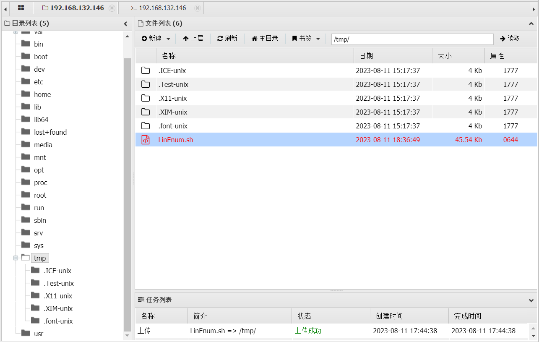This screenshot has width=539, height=342.
Task: Click the /tmp/ path input field
Action: [x=412, y=39]
